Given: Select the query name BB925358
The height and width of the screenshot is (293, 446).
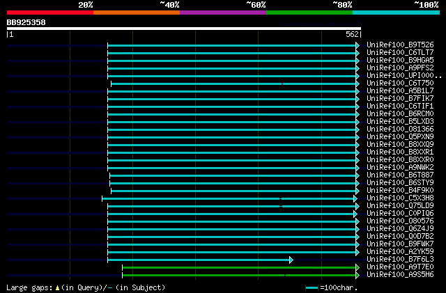Looking at the screenshot, I should (x=26, y=22).
